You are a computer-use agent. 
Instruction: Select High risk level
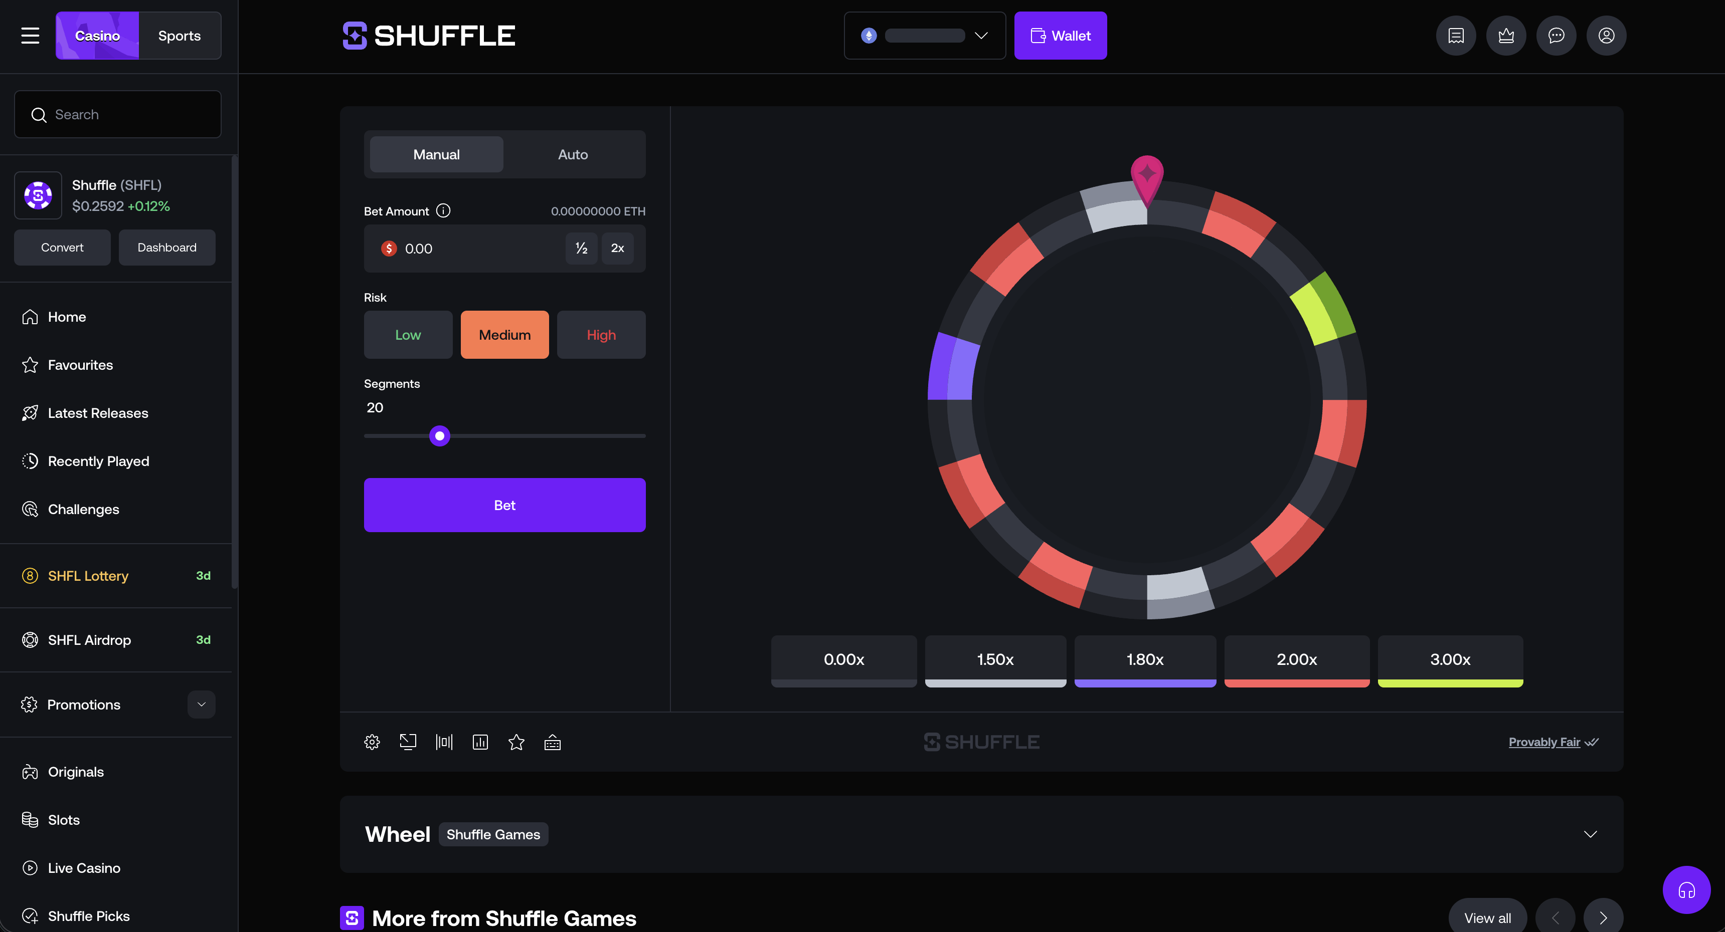(x=601, y=335)
